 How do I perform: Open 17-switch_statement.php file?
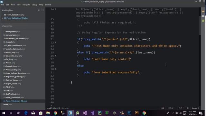click(x=14, y=49)
